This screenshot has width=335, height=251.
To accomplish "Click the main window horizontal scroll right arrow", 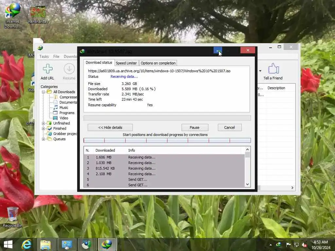I will click(292, 188).
